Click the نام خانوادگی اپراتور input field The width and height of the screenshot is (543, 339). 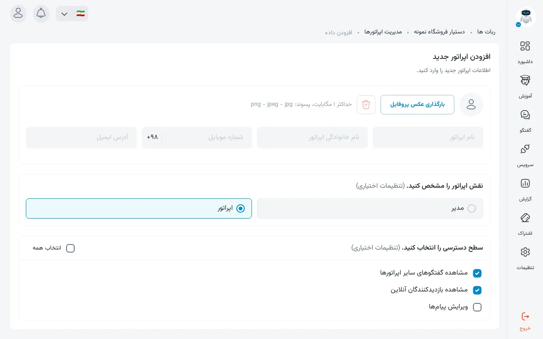coord(312,137)
